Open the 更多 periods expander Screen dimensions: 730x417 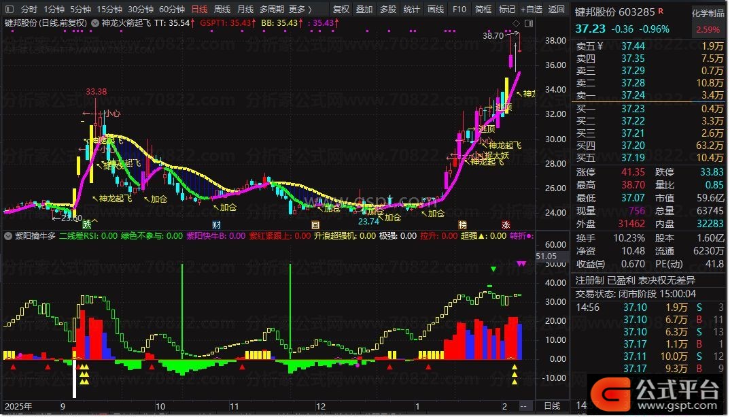[300, 10]
